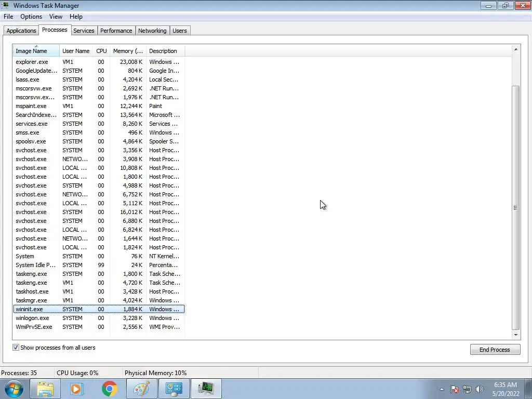
Task: Click the NT Kernel... description cell
Action: pyautogui.click(x=164, y=256)
